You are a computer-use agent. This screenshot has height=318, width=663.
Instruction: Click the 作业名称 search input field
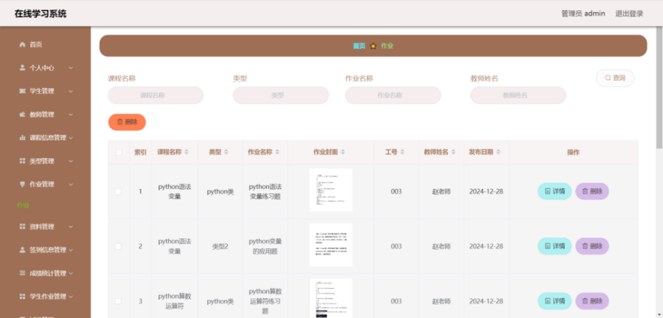[393, 95]
